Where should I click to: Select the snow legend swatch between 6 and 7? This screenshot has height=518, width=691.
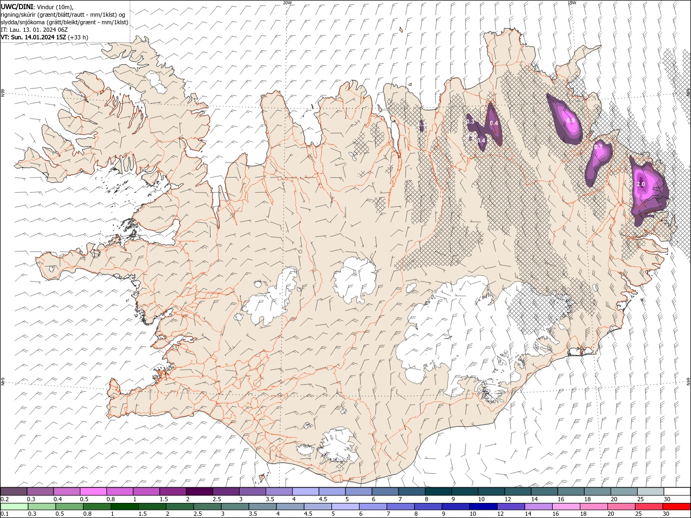[x=385, y=492]
